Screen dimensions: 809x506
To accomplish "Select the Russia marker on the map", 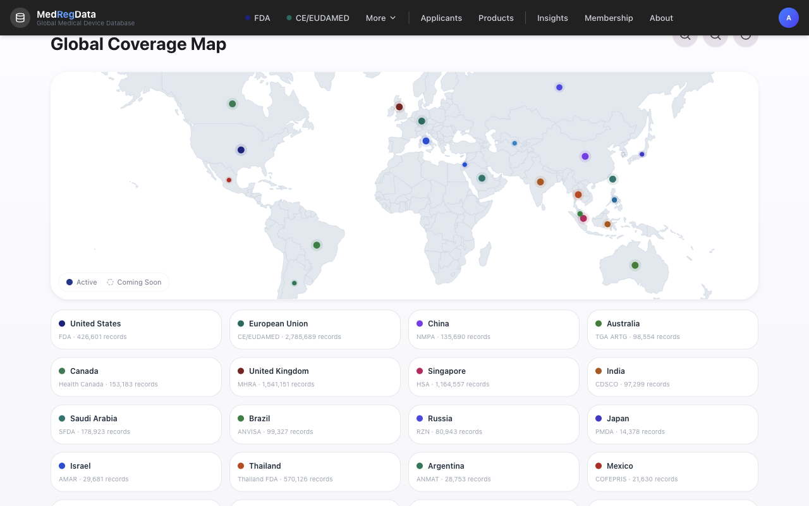I will point(559,87).
